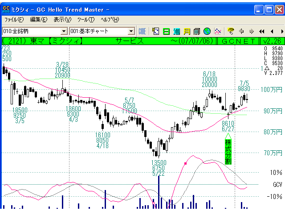This screenshot has width=285, height=211.
Task: Click the 90万円 price axis label
Action: 273,111
